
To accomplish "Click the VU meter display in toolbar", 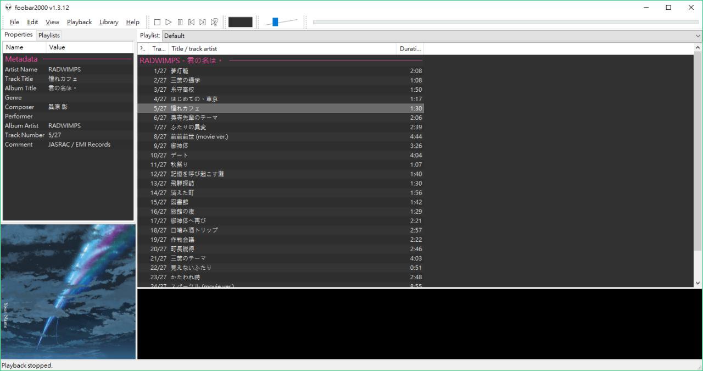I will [x=241, y=22].
